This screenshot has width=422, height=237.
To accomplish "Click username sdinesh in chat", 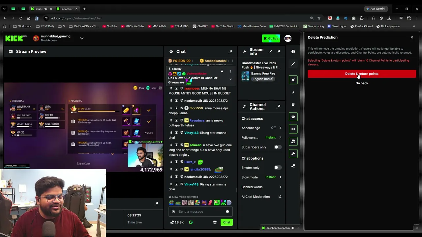I will [196, 145].
